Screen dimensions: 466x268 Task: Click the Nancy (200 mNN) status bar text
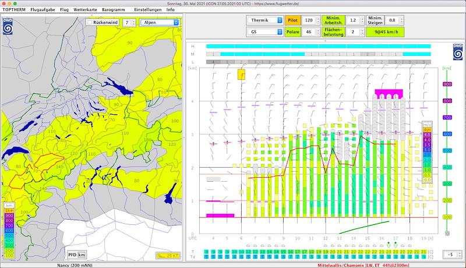pyautogui.click(x=75, y=265)
